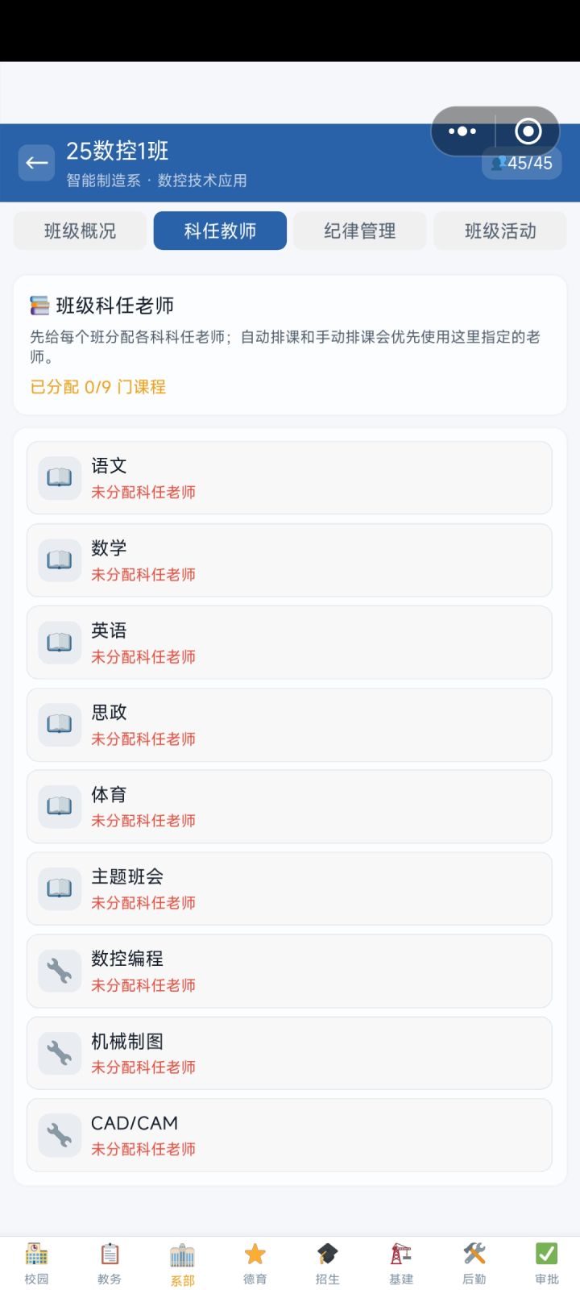Image resolution: width=580 pixels, height=1290 pixels.
Task: Open the 数学 course row
Action: pos(289,560)
